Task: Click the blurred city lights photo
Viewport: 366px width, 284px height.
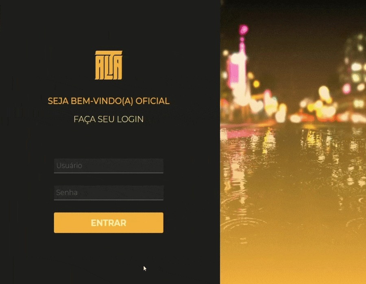Action: 293,142
